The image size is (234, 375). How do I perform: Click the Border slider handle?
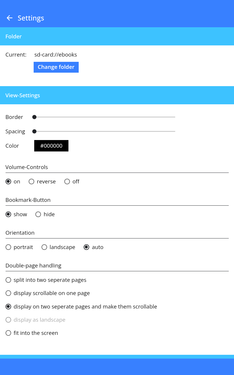tap(34, 117)
